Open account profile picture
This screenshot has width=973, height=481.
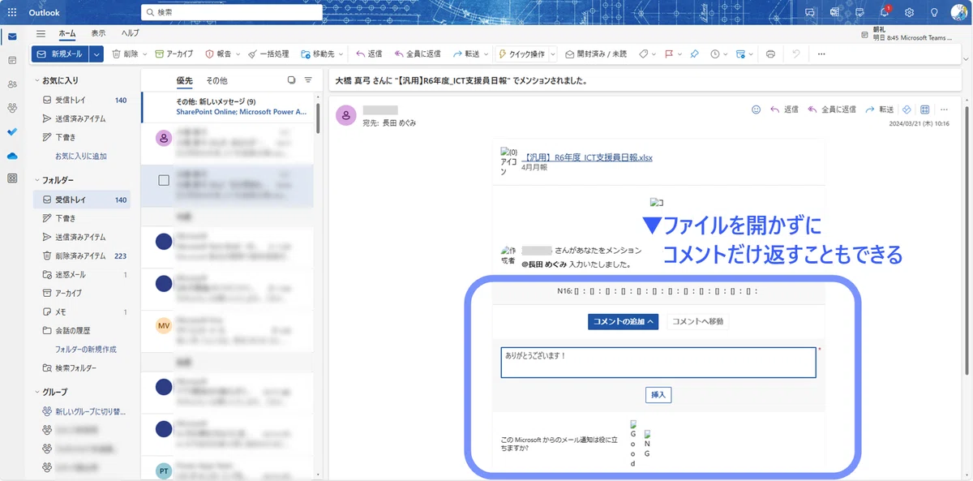point(958,12)
